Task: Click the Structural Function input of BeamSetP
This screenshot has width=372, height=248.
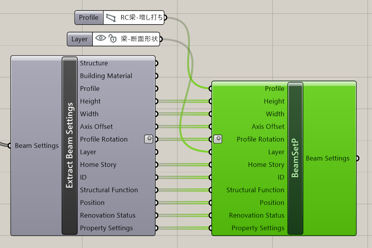Action: 255,190
